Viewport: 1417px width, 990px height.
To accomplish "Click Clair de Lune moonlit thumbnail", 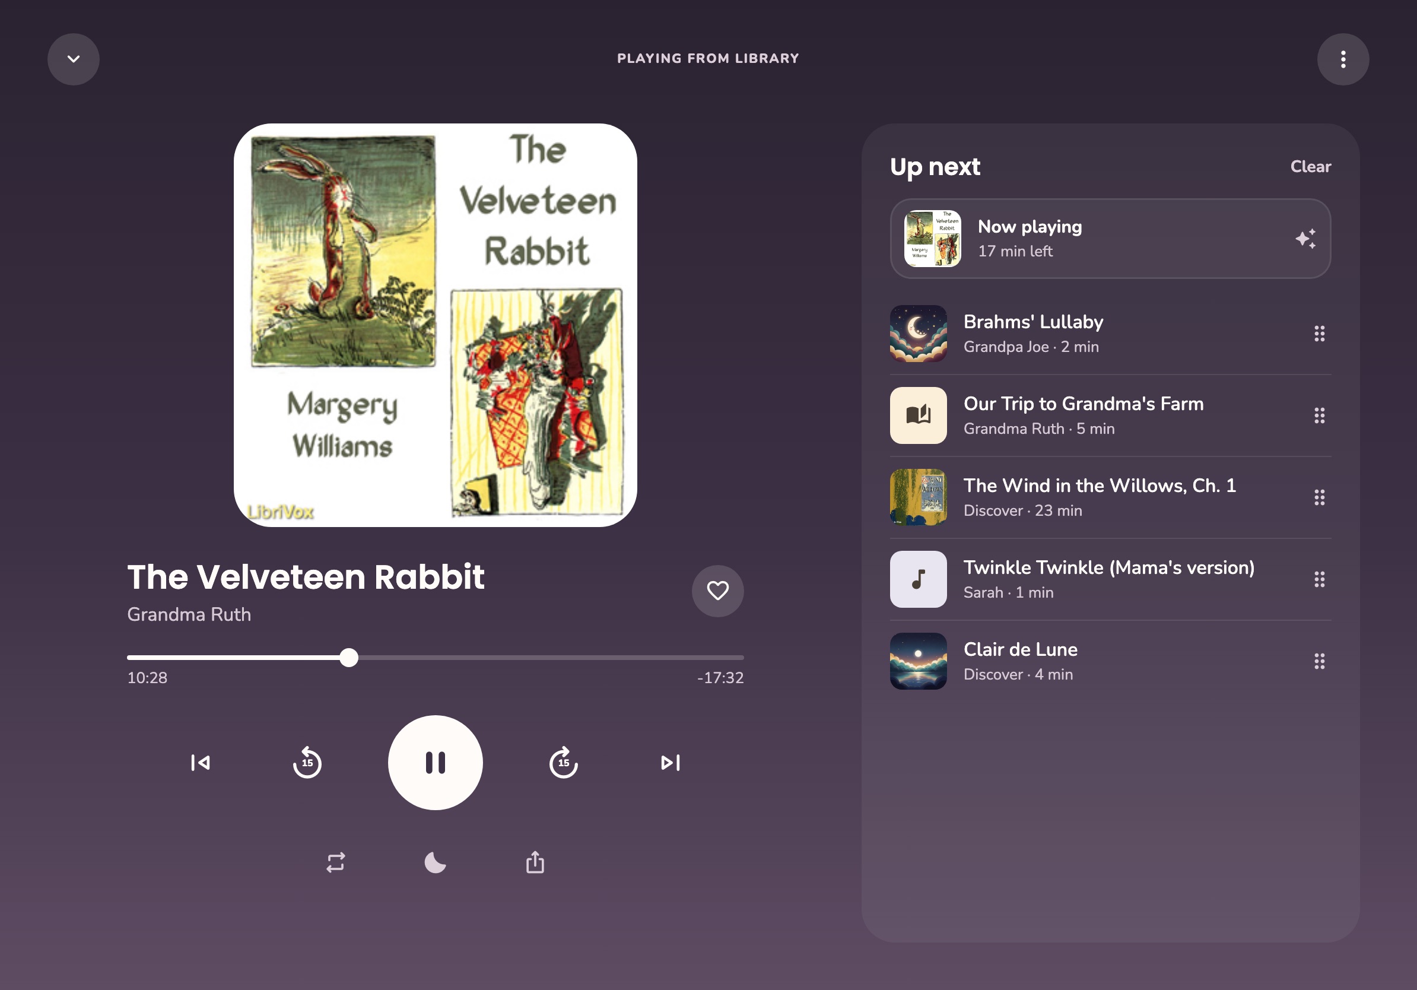I will coord(918,661).
